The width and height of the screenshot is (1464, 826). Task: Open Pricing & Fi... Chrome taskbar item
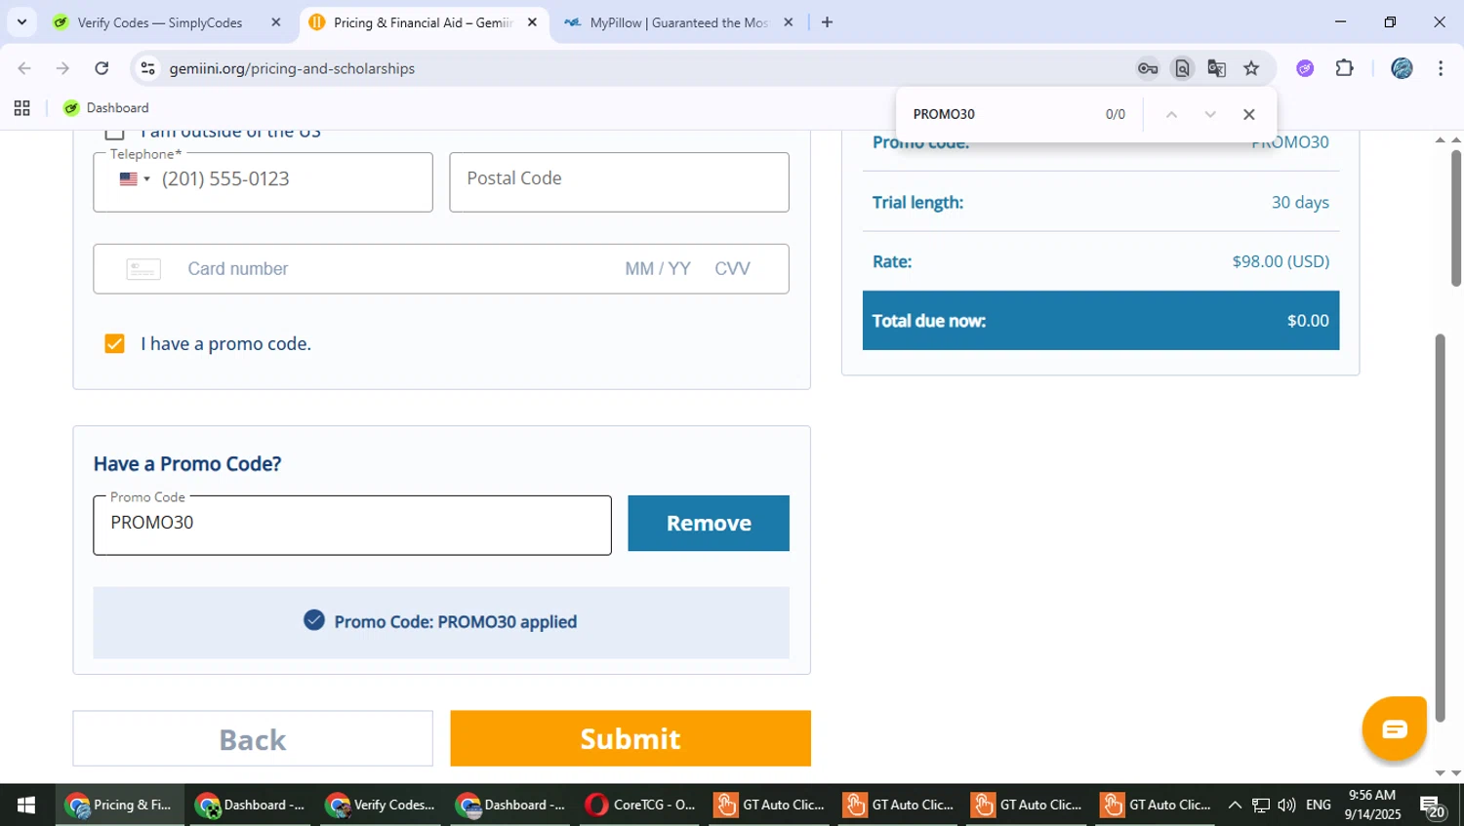click(x=118, y=806)
